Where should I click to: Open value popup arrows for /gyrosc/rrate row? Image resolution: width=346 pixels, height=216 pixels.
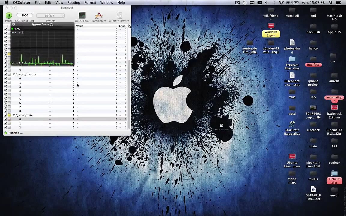coord(116,115)
